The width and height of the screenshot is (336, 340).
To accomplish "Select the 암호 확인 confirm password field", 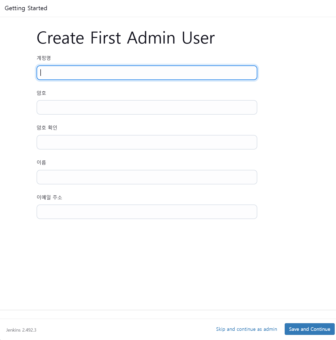I will [147, 142].
